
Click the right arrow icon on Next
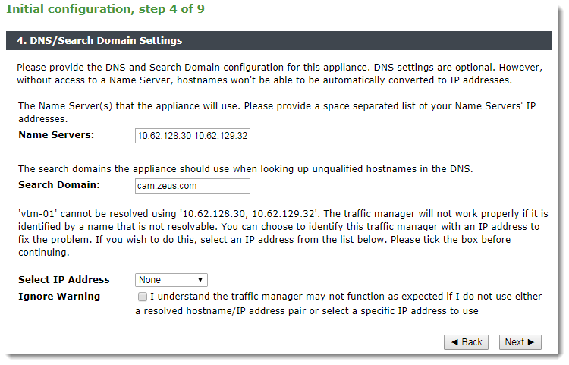(x=531, y=342)
